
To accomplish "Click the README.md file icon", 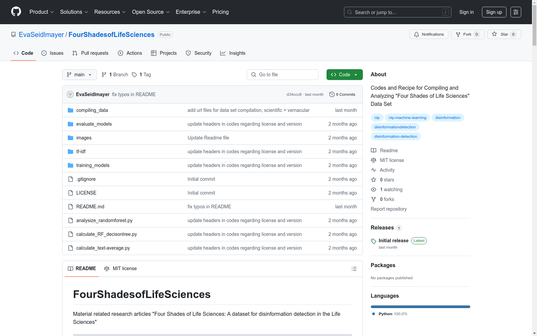I will click(x=70, y=207).
